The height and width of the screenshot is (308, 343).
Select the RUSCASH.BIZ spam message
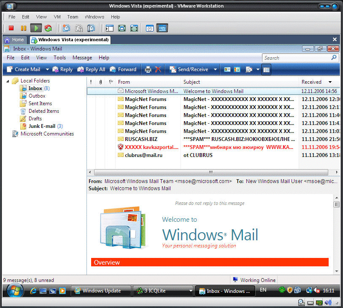(213, 139)
